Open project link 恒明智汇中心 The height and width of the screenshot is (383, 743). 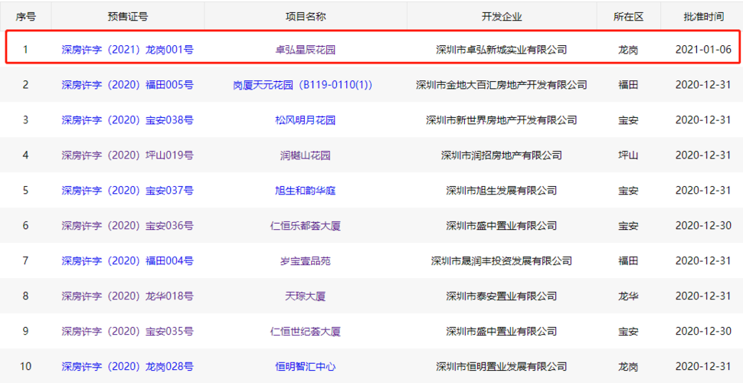305,366
